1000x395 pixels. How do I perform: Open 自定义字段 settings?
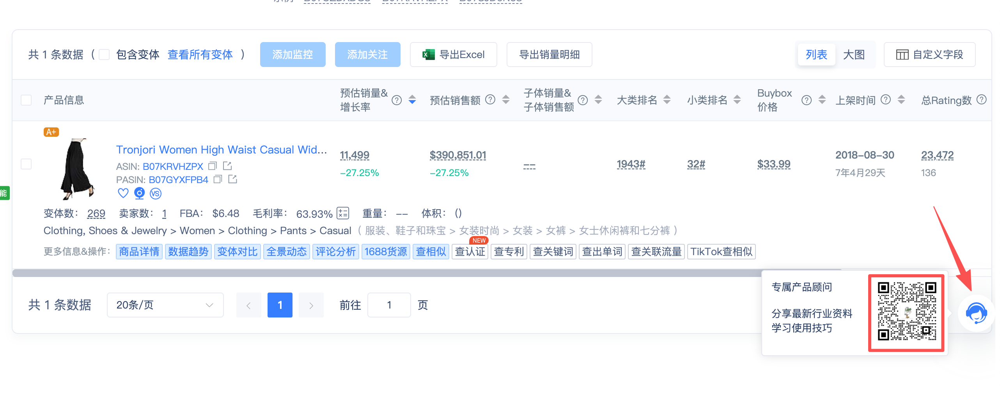(x=930, y=55)
